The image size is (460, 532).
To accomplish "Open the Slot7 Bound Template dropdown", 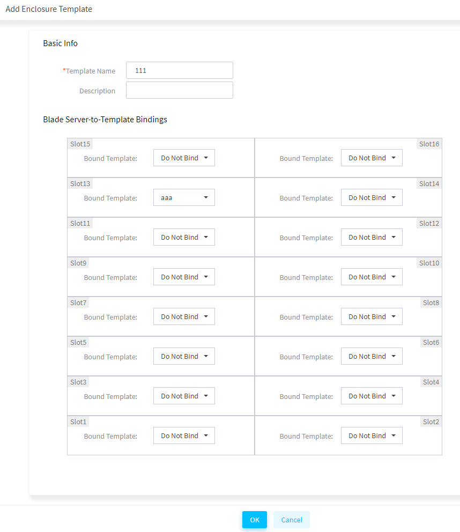I will (x=184, y=316).
